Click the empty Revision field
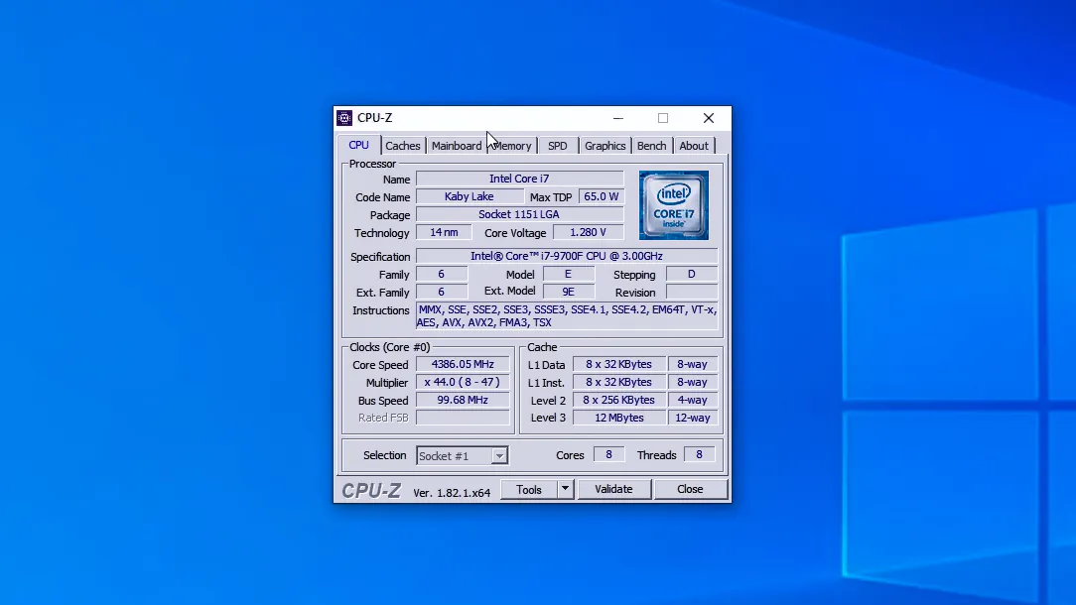 click(x=692, y=292)
